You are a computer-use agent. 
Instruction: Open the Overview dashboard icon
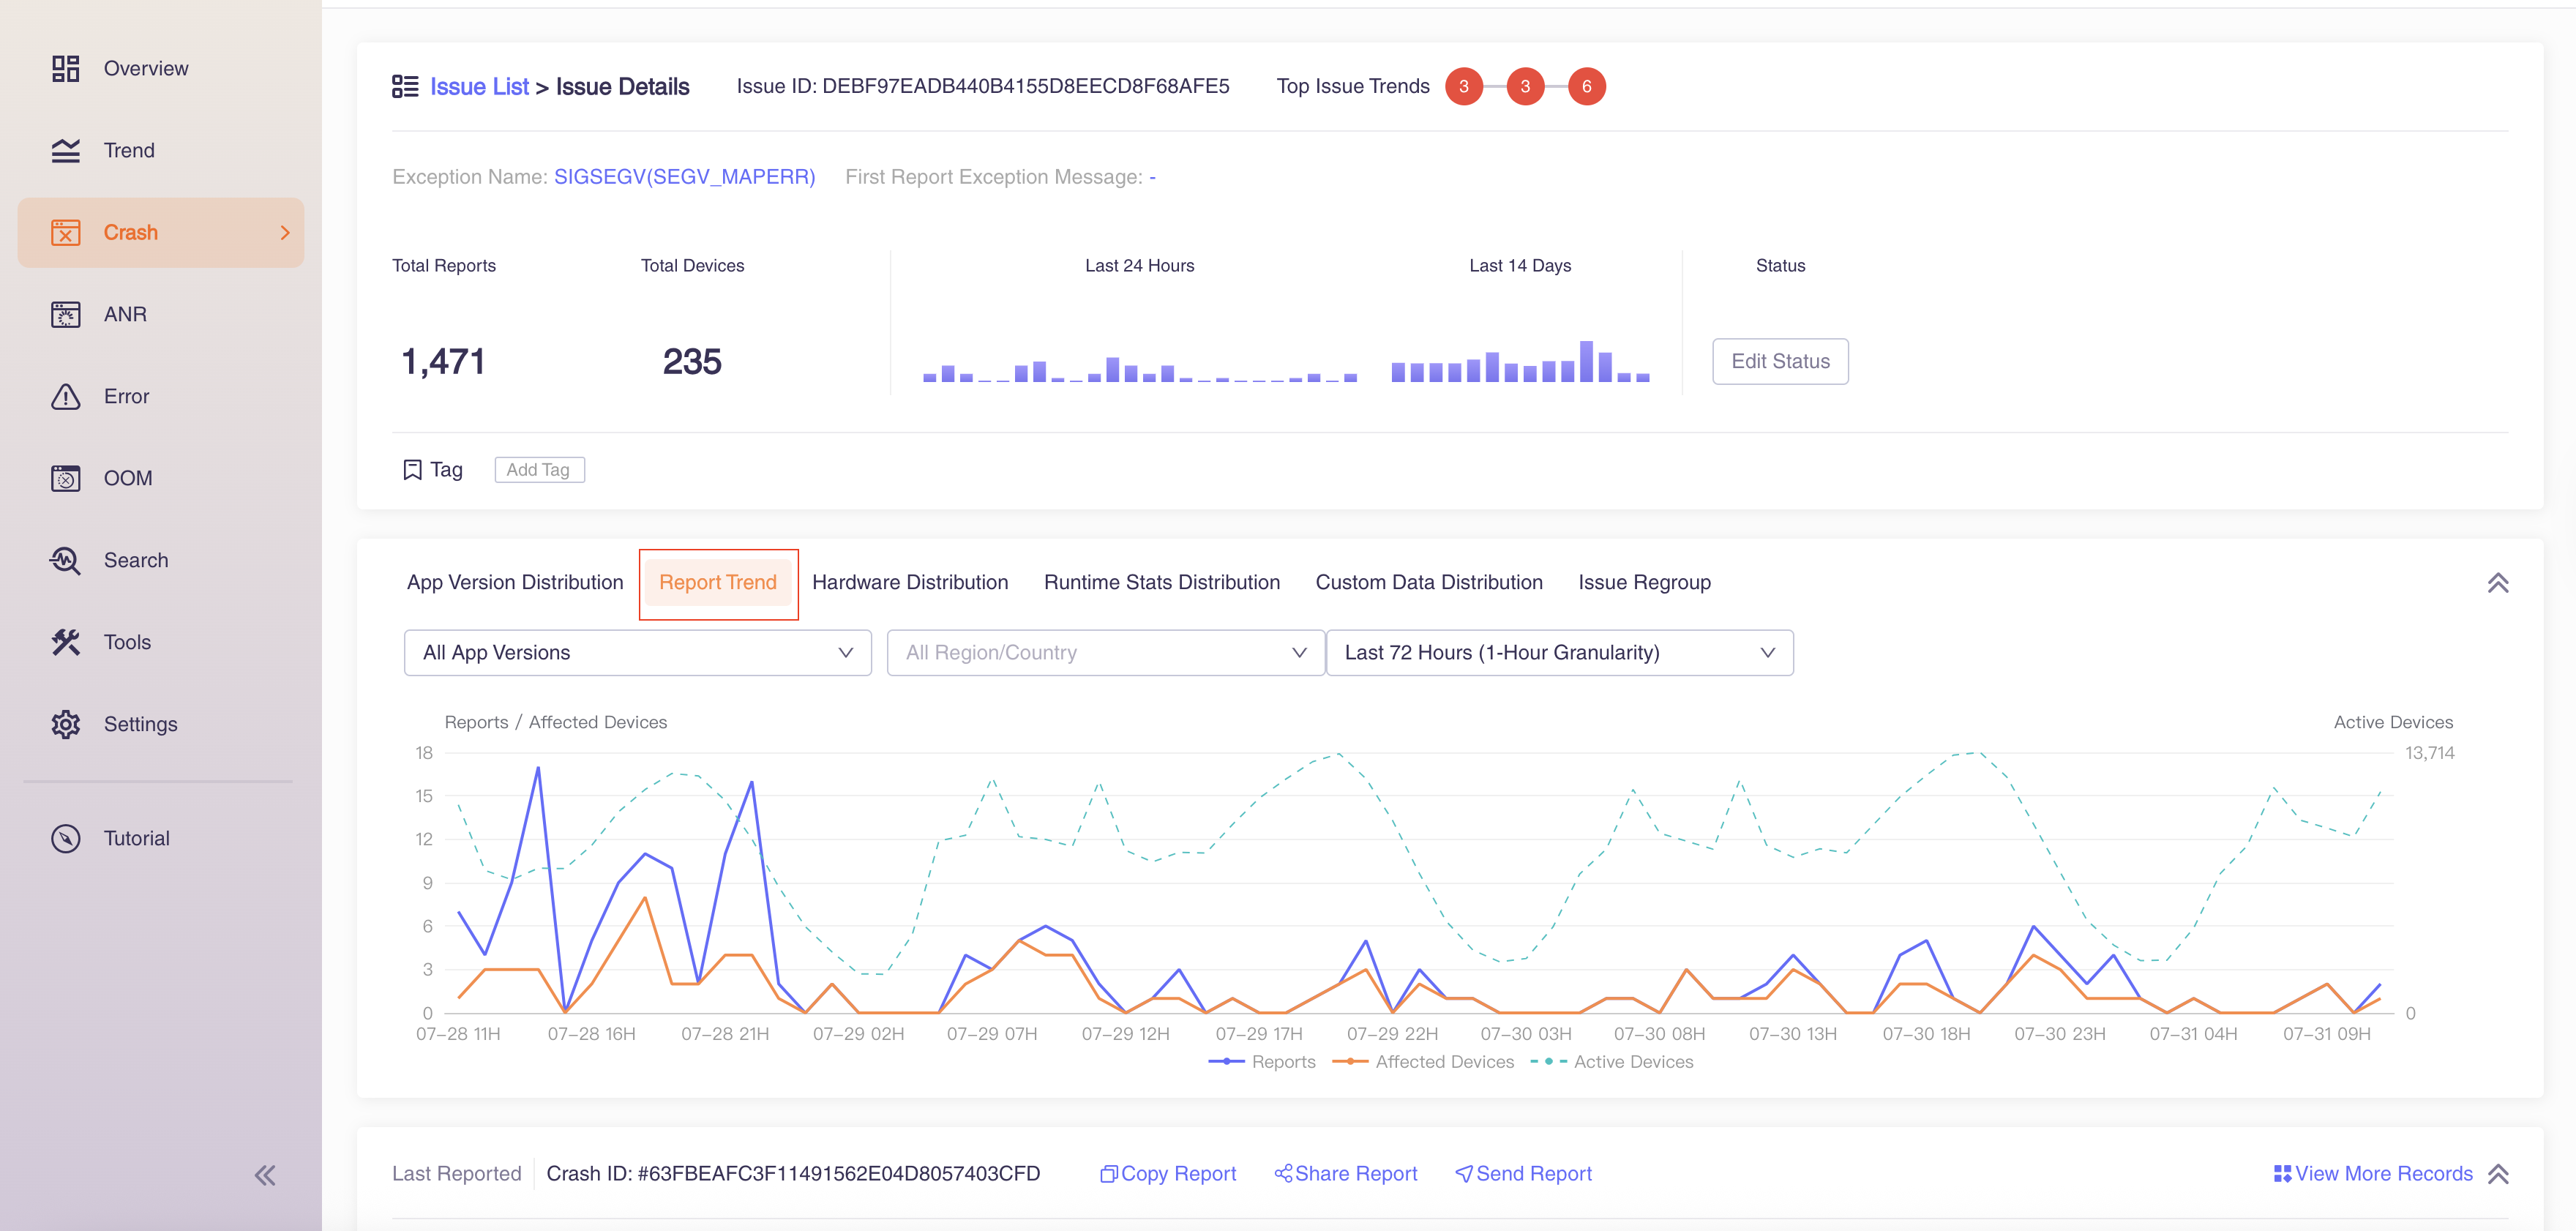tap(65, 68)
